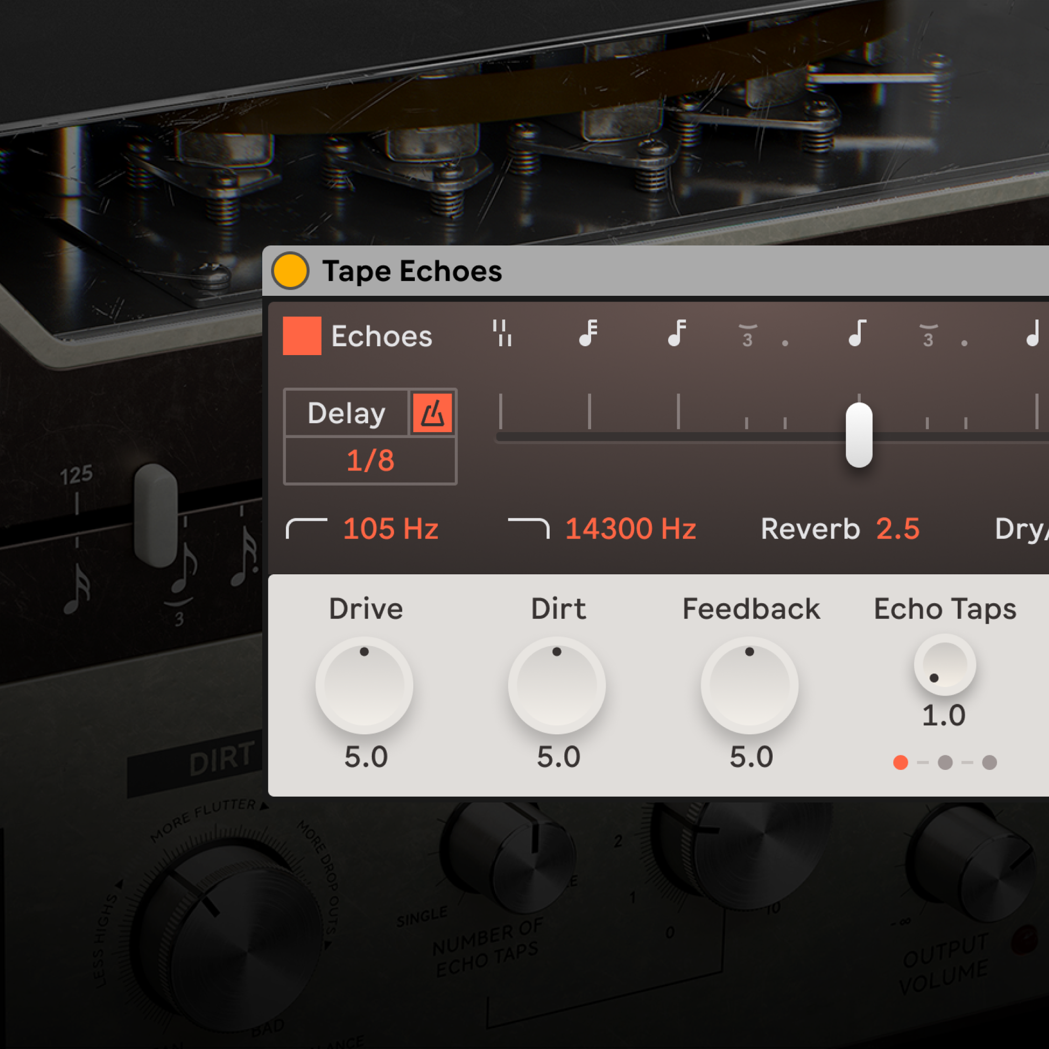Click the 105 Hz filter value
Screen dimensions: 1049x1049
pos(390,528)
